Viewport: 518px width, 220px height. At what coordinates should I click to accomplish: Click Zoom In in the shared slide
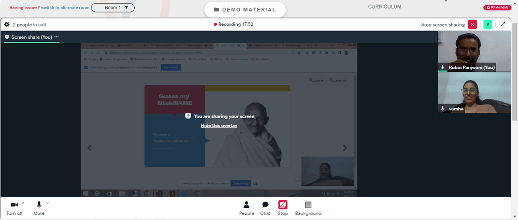(316, 80)
